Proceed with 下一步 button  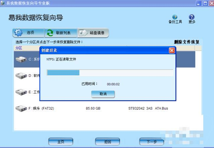tap(151, 142)
